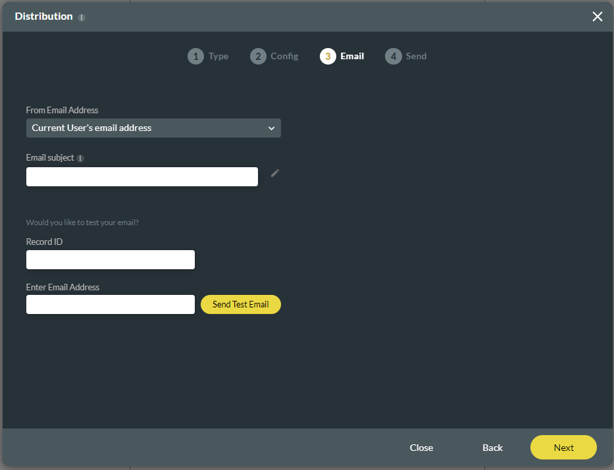The image size is (614, 470).
Task: Select step 1 Type circle icon
Action: [195, 56]
